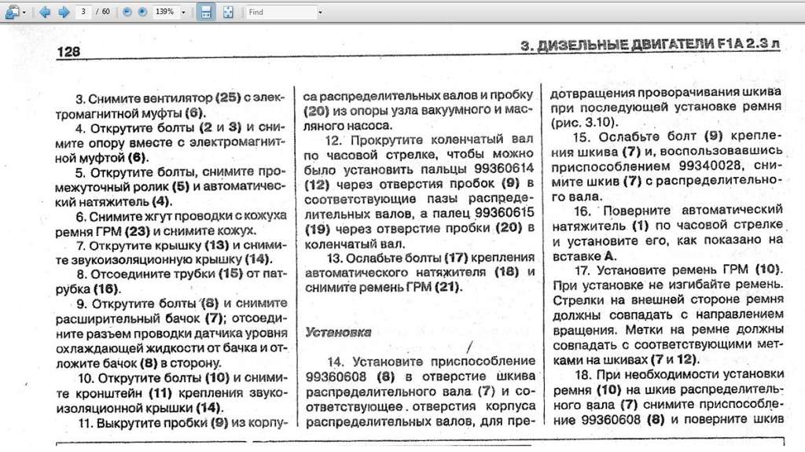Click the text '16. Поверните автоматический'
The width and height of the screenshot is (805, 452).
678,211
